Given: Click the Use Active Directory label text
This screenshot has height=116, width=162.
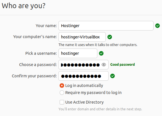Looking at the screenshot, I should click(84, 102).
